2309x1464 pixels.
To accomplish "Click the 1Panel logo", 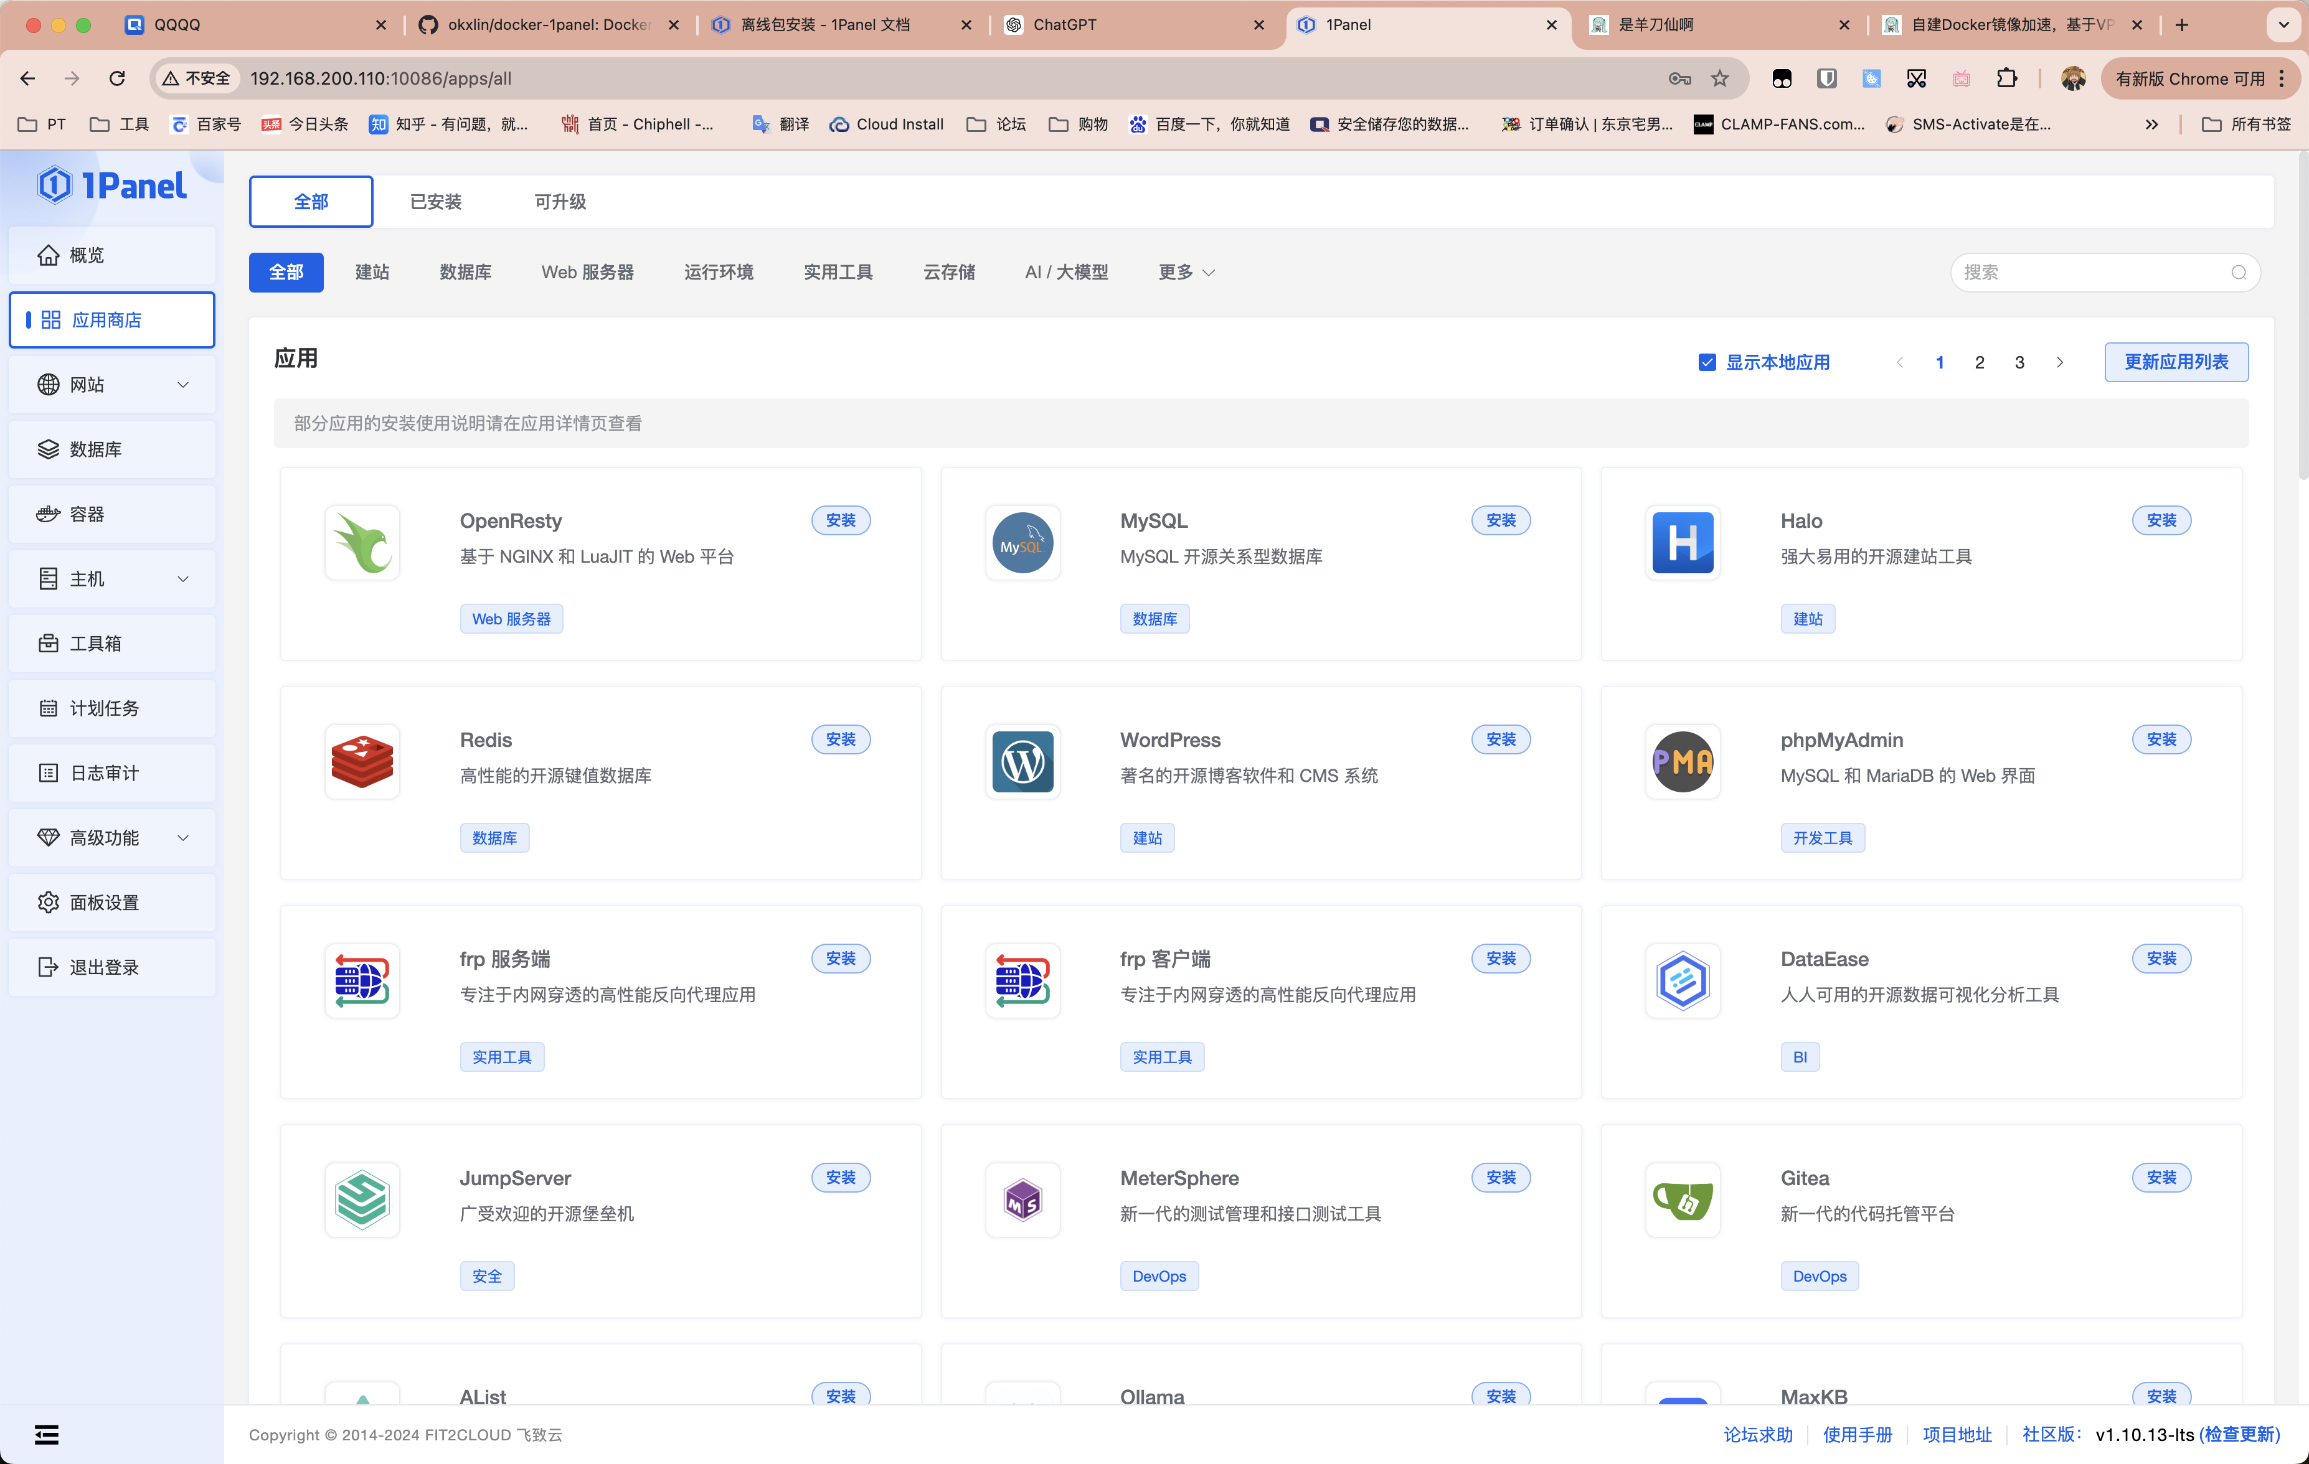I will (x=112, y=185).
